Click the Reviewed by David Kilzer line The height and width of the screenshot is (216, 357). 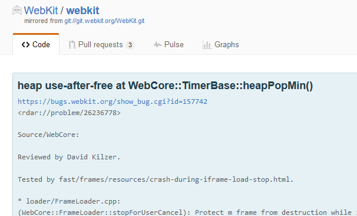[x=69, y=157]
